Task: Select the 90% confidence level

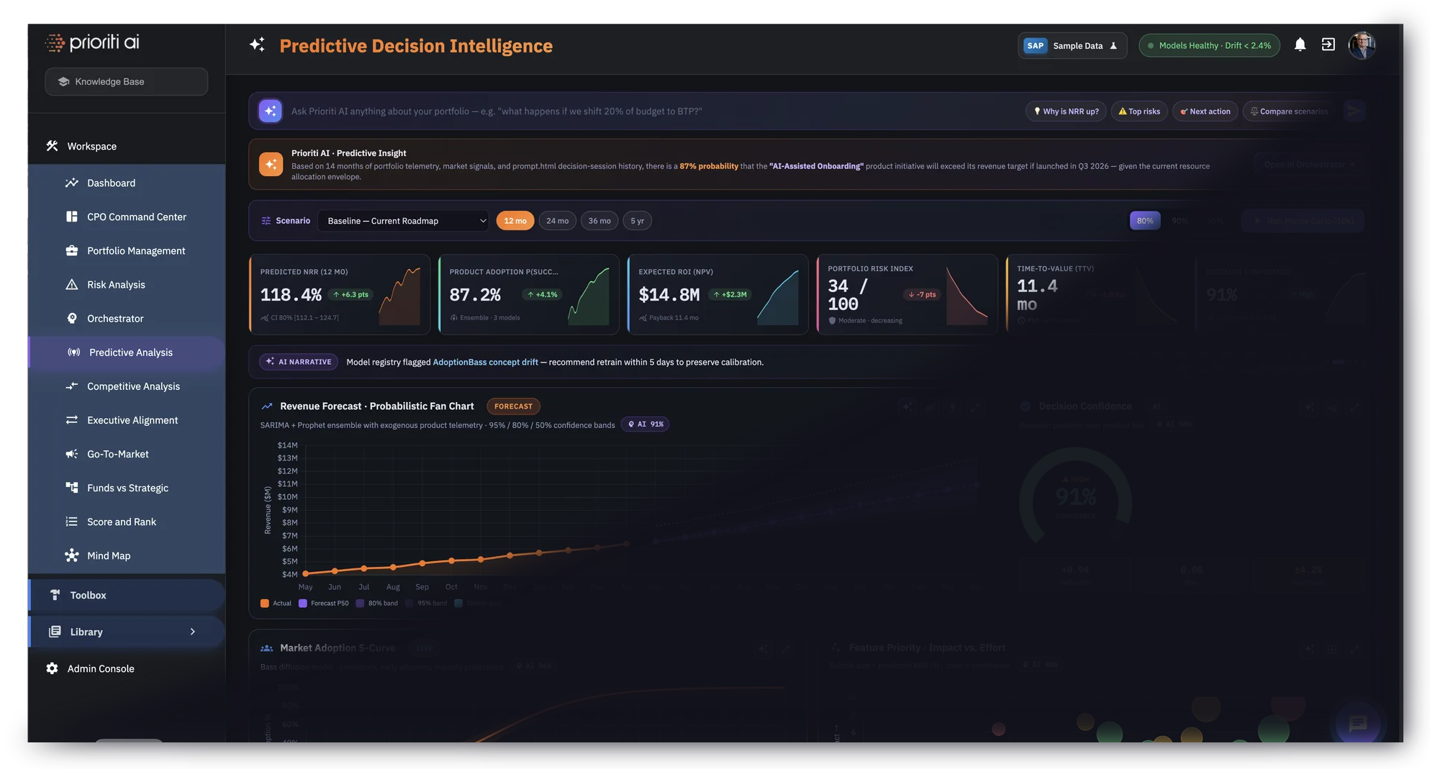Action: pyautogui.click(x=1180, y=221)
